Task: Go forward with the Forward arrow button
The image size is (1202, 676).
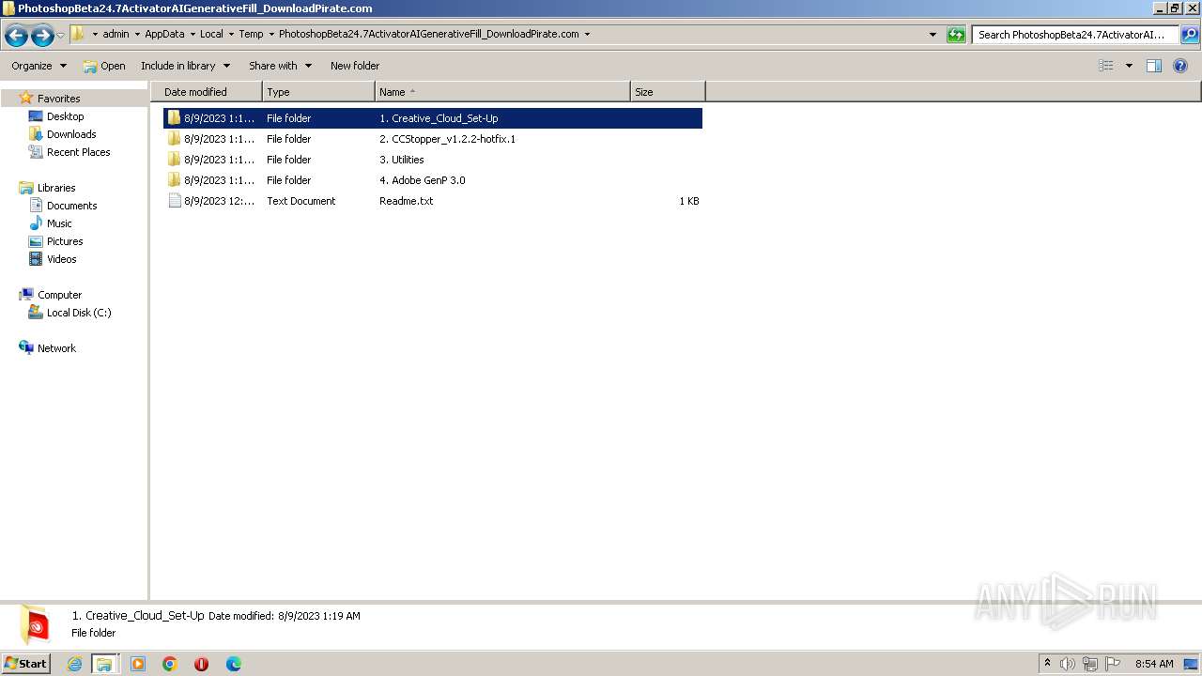Action: click(x=42, y=36)
